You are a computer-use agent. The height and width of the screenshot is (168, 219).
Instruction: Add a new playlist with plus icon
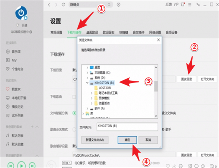tap(32, 127)
